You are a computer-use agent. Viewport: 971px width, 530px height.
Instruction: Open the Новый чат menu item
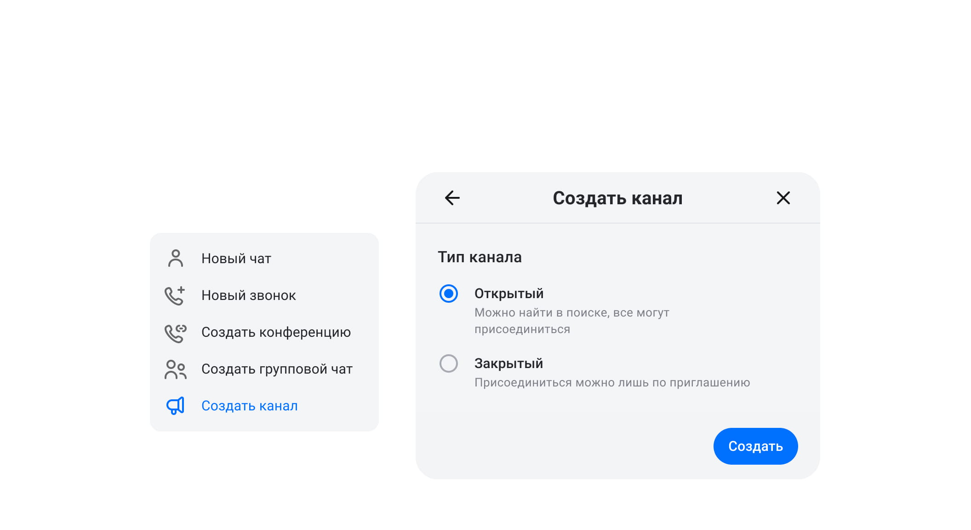click(x=236, y=259)
